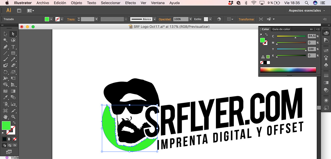
Task: Open the Color panel options menu
Action: pos(318,29)
